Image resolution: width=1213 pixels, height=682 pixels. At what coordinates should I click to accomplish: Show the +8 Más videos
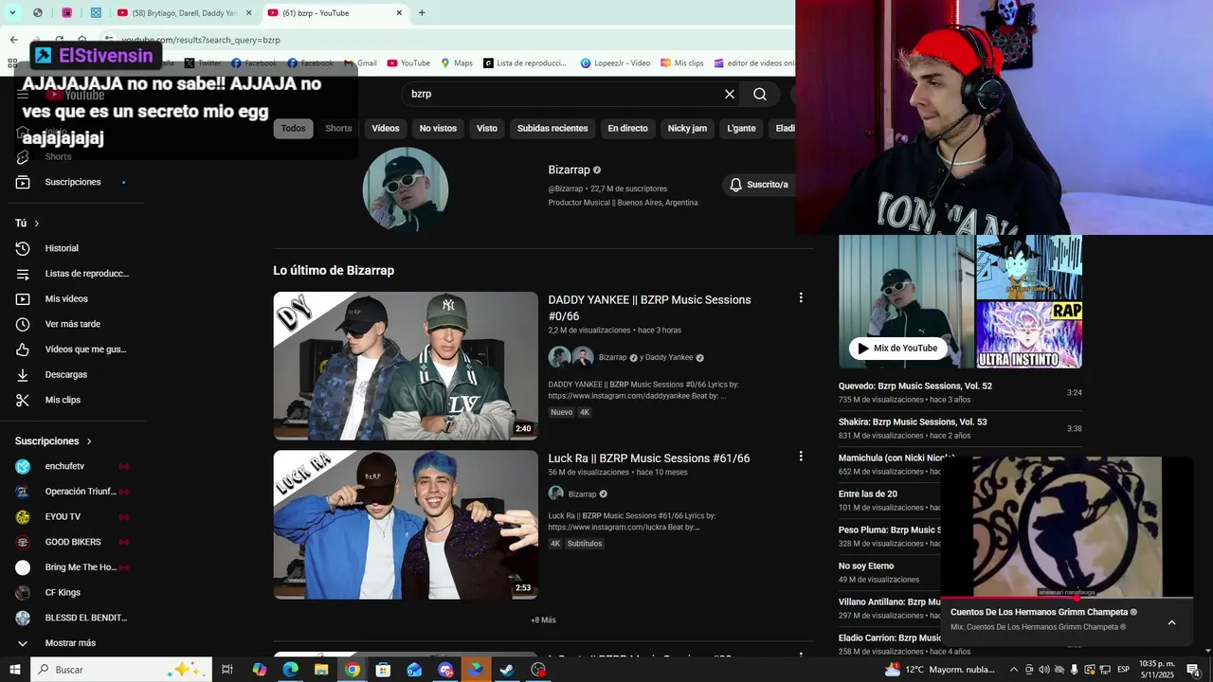coord(543,620)
